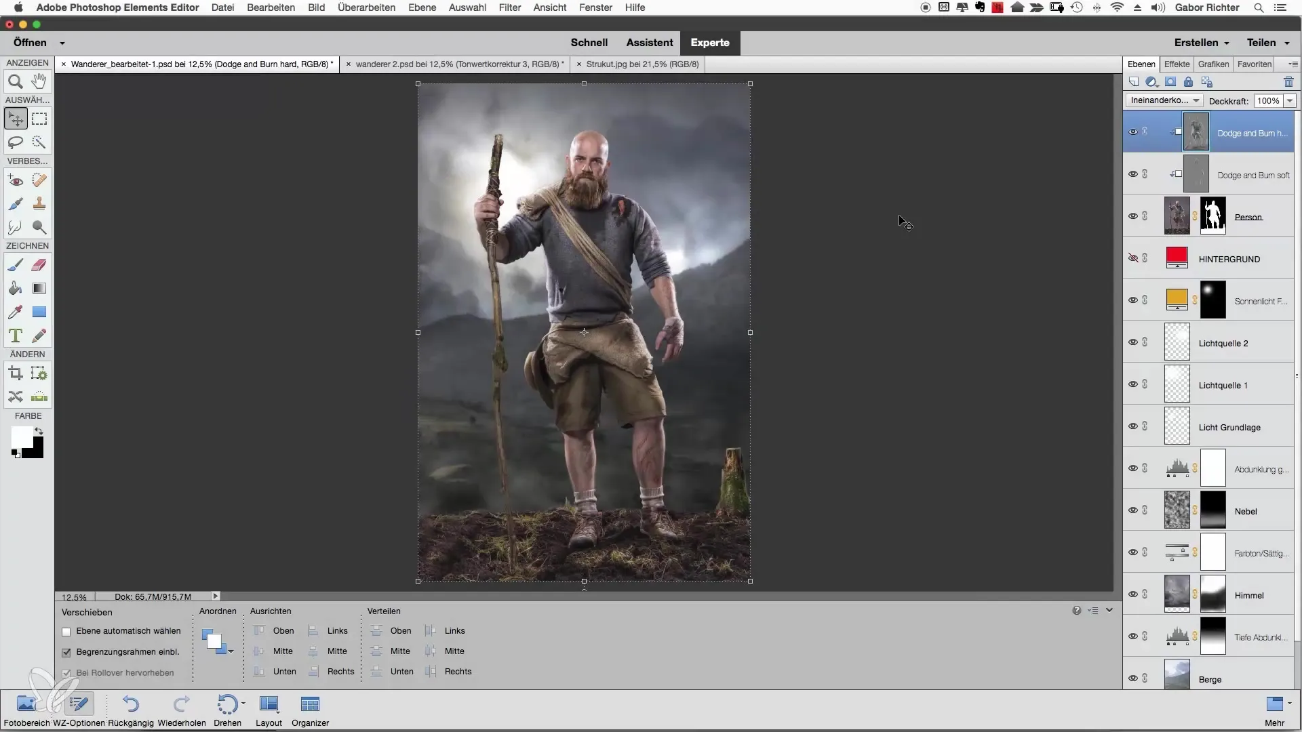Open the Deckkraft opacity dropdown arrow
Screen dimensions: 1302x732
[x=1290, y=101]
